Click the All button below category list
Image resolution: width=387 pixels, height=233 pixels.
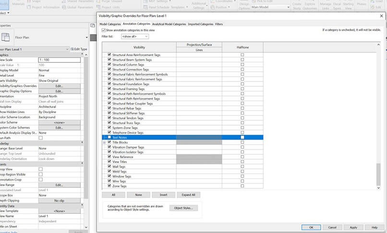pos(113,195)
